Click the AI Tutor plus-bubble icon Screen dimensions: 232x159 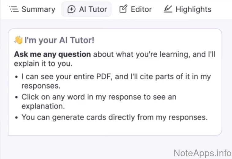[x=71, y=9]
